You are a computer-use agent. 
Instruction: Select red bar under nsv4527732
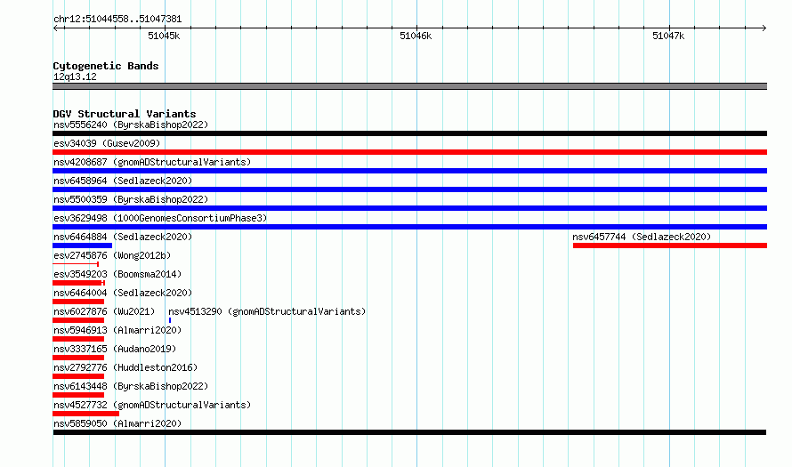point(85,414)
